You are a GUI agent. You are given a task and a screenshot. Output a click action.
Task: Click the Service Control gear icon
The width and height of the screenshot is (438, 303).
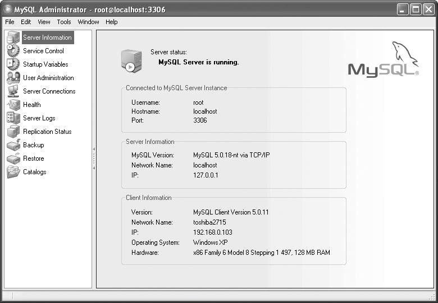click(x=13, y=51)
